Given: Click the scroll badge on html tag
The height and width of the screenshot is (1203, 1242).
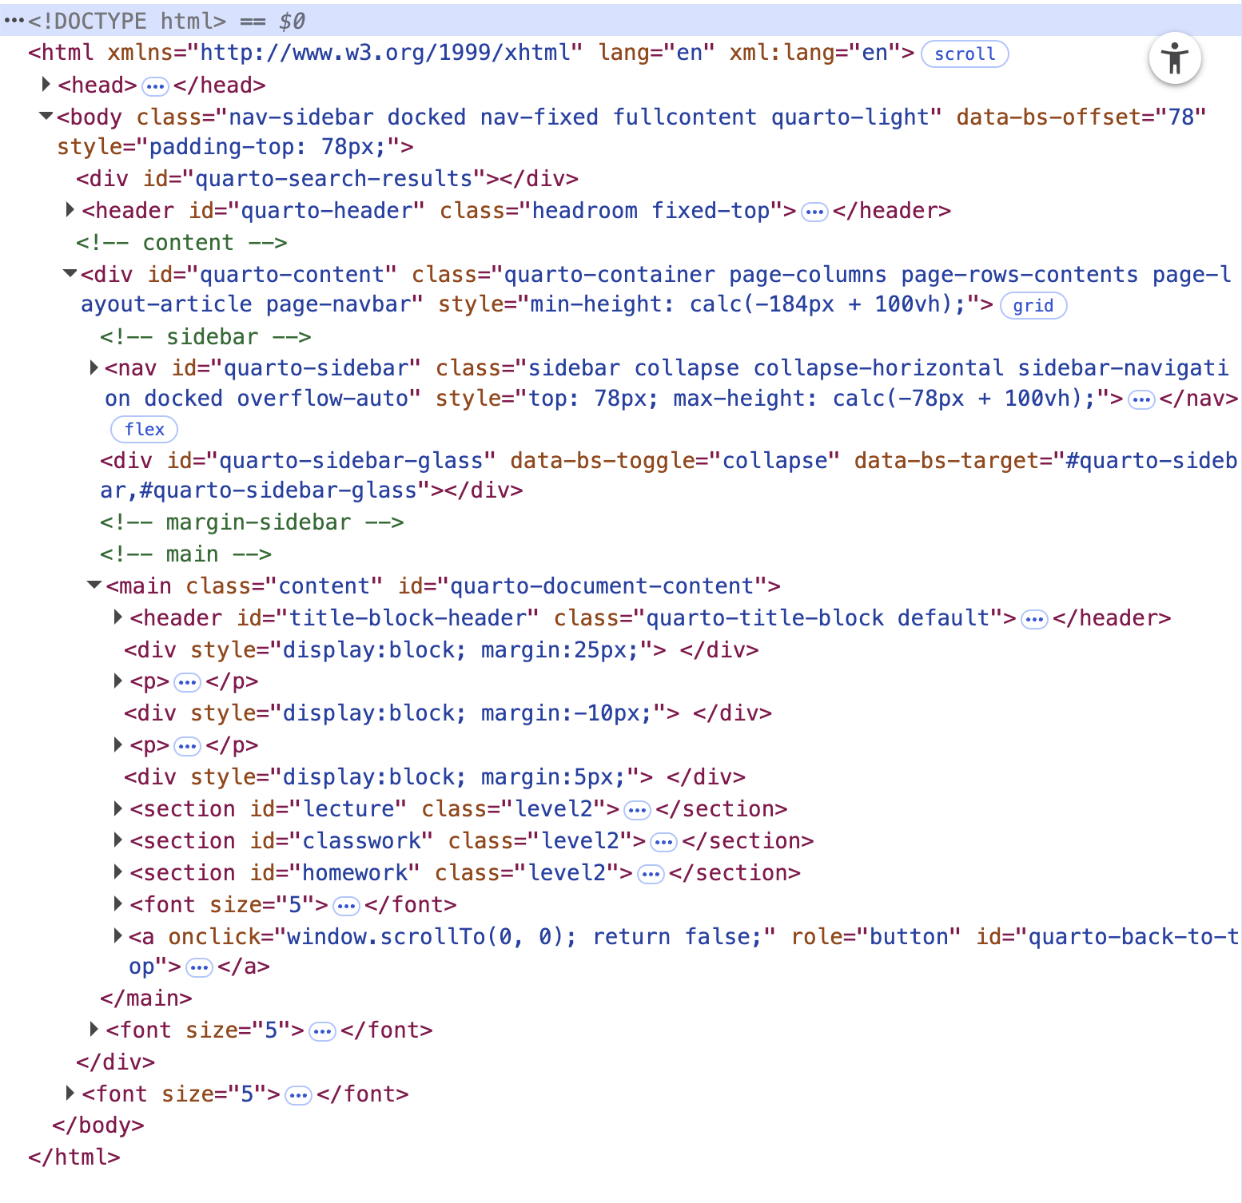Looking at the screenshot, I should tap(964, 54).
